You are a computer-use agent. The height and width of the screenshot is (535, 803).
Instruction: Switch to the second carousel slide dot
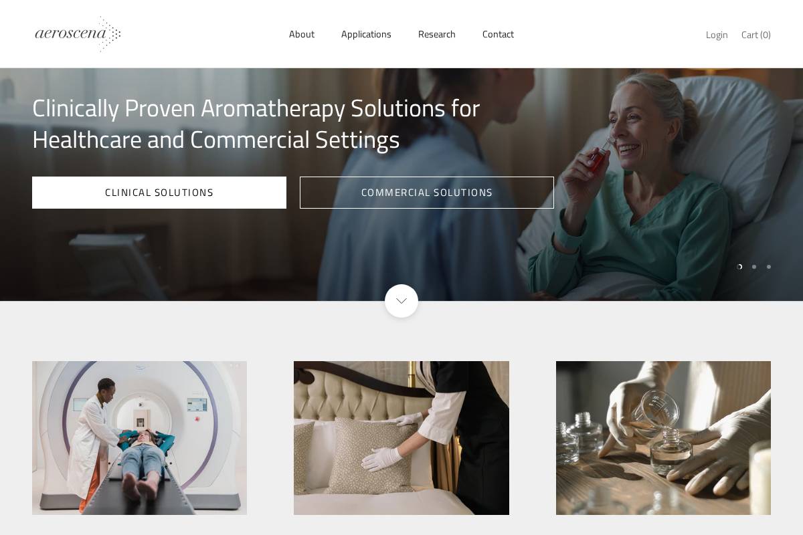(754, 267)
